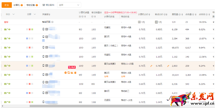Click the orange globe icon in row actions
This screenshot has height=109, width=217.
pos(66,73)
